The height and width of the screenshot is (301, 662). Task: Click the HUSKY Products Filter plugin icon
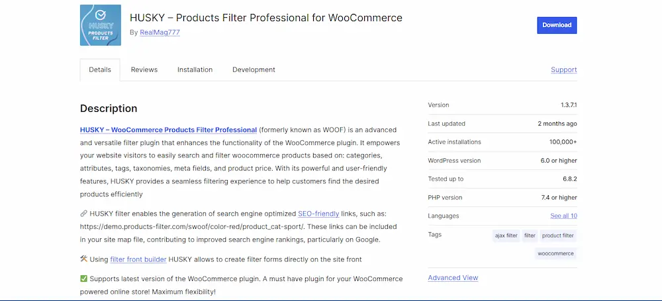click(101, 25)
